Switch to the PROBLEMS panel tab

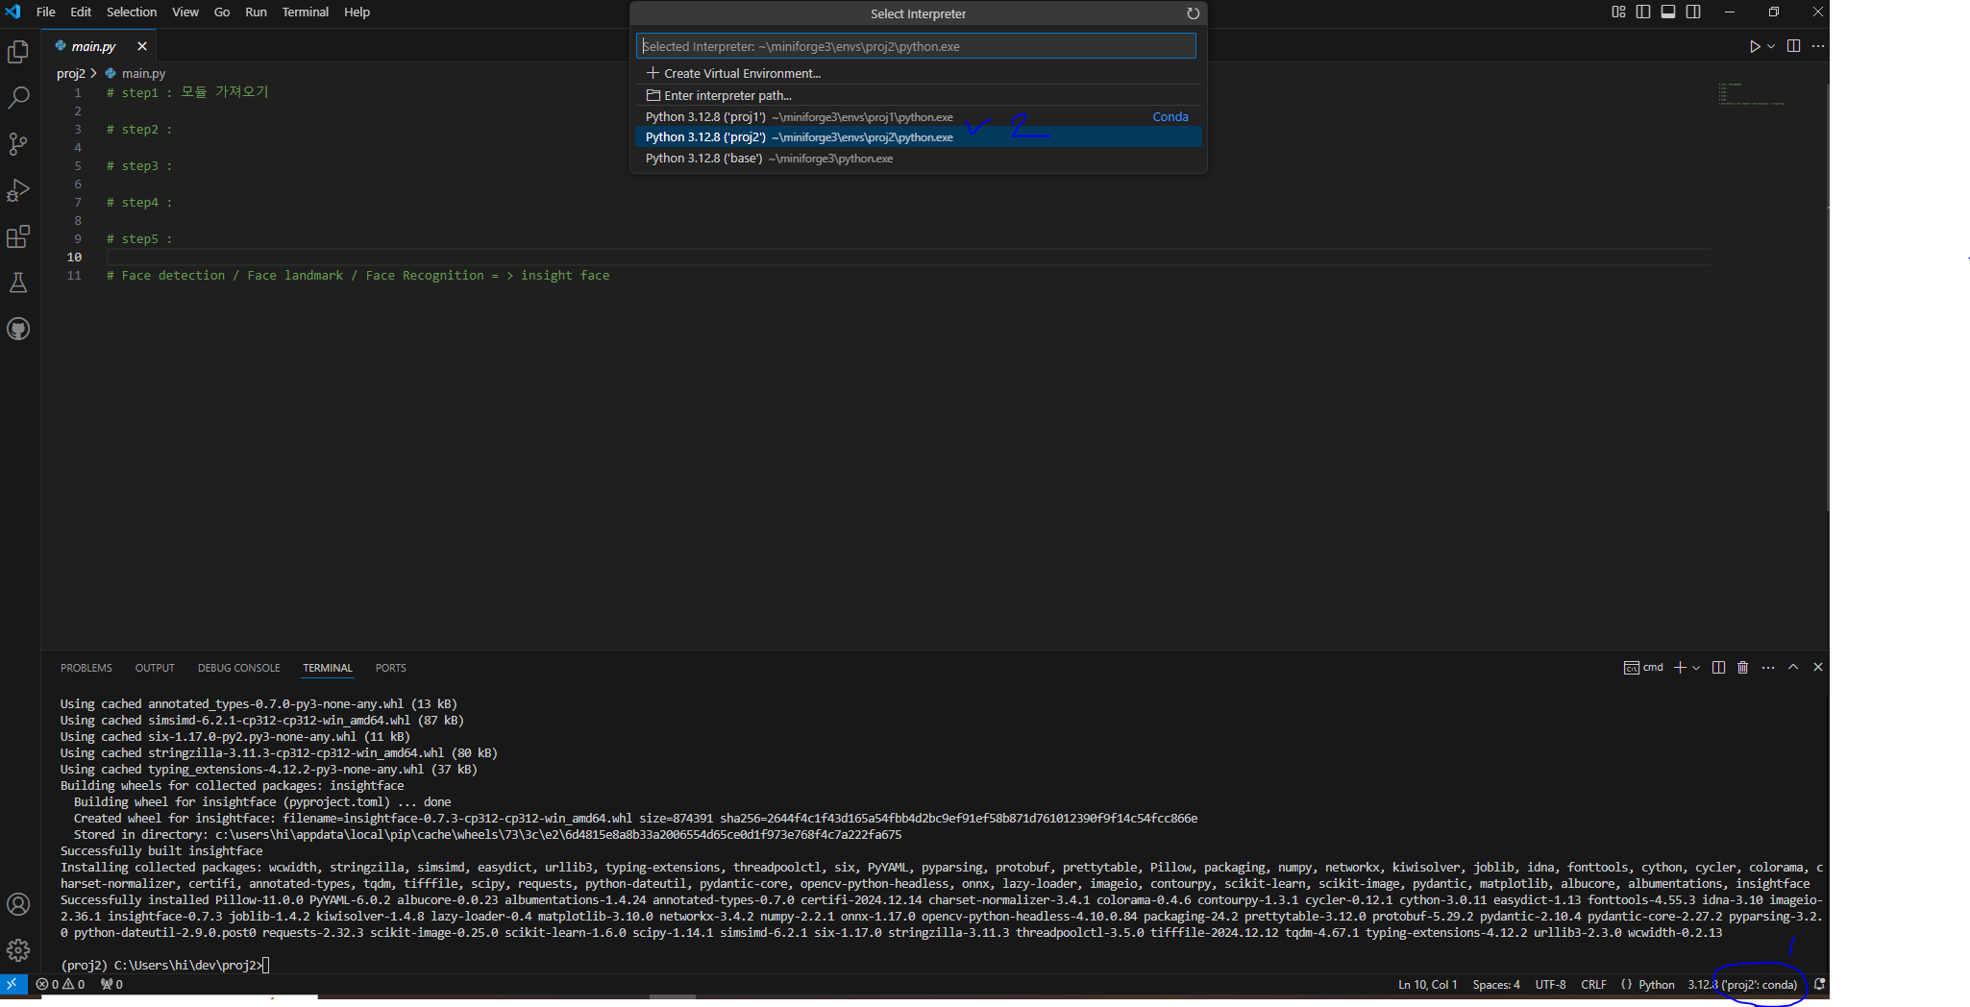point(86,668)
